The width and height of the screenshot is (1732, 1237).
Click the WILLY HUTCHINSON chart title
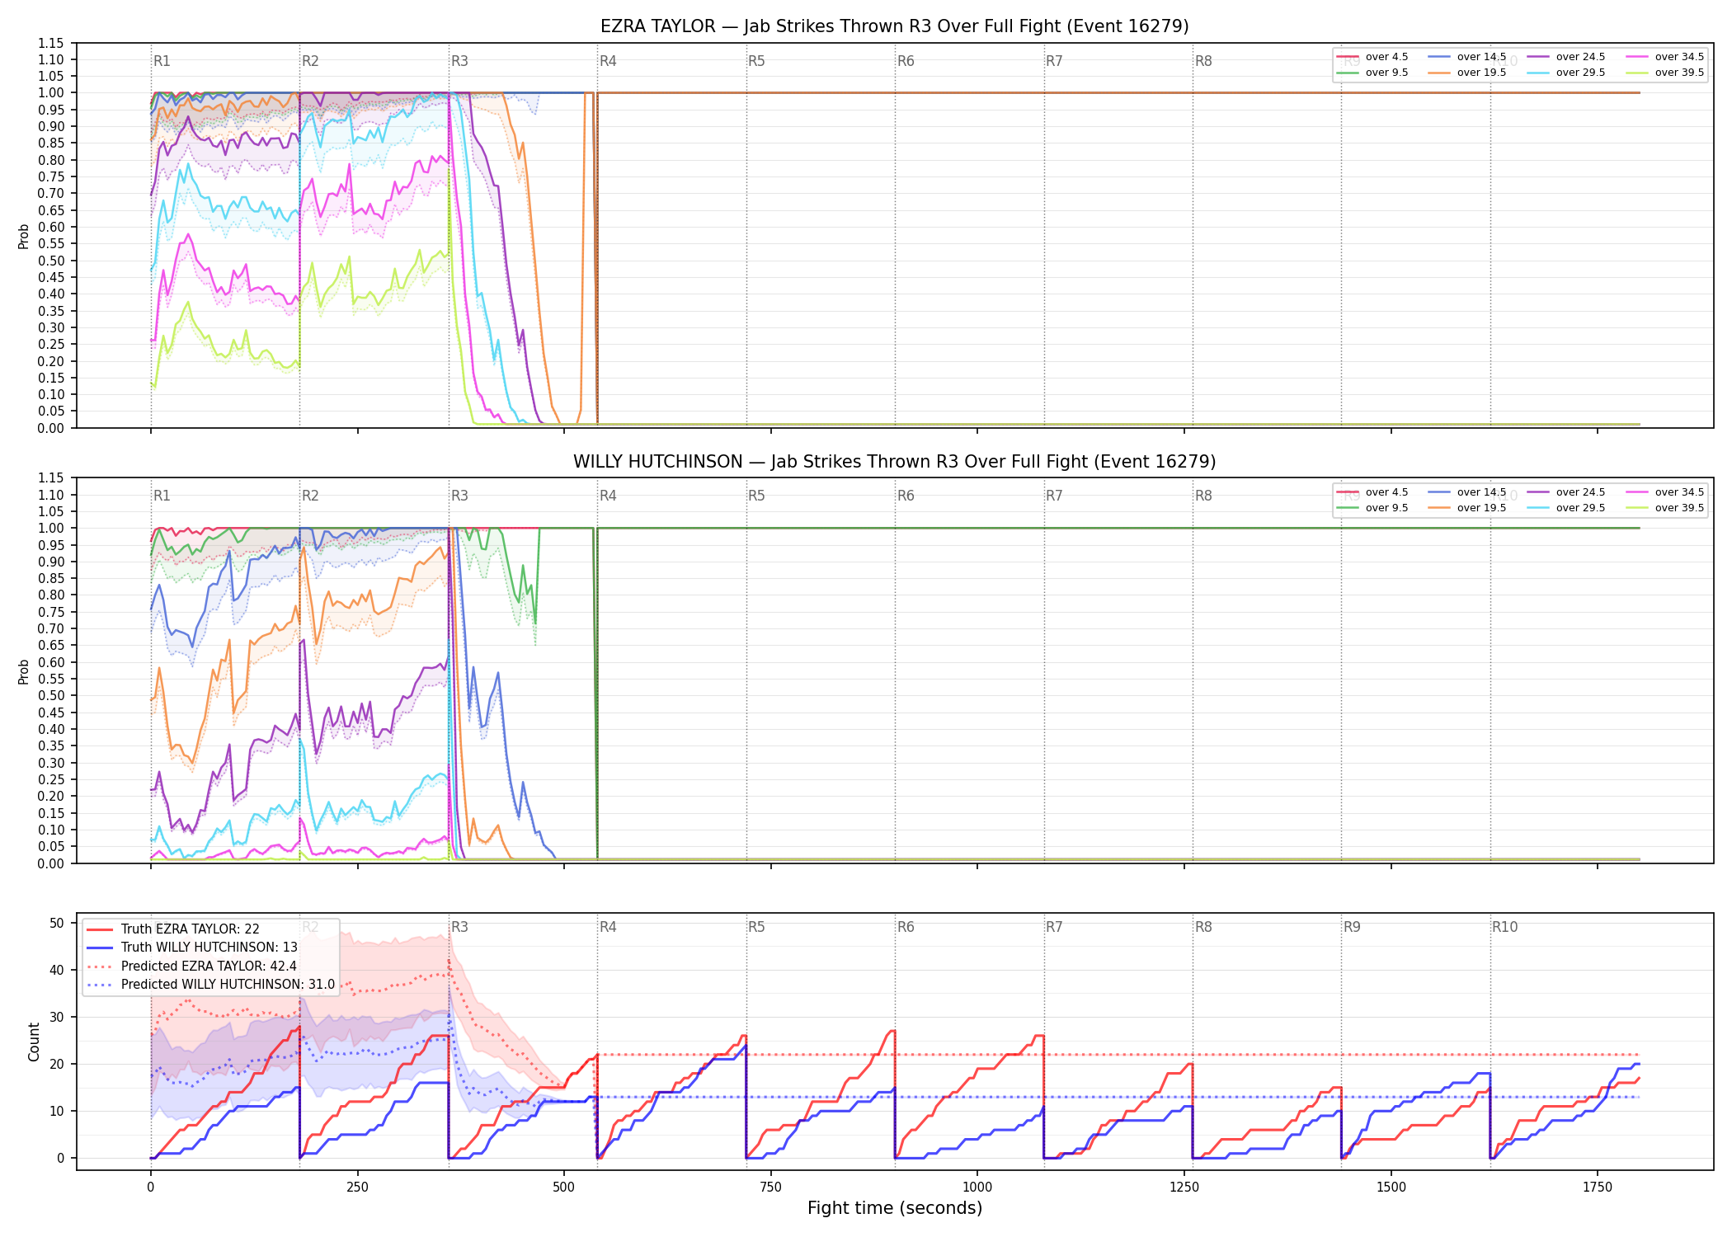click(x=895, y=462)
